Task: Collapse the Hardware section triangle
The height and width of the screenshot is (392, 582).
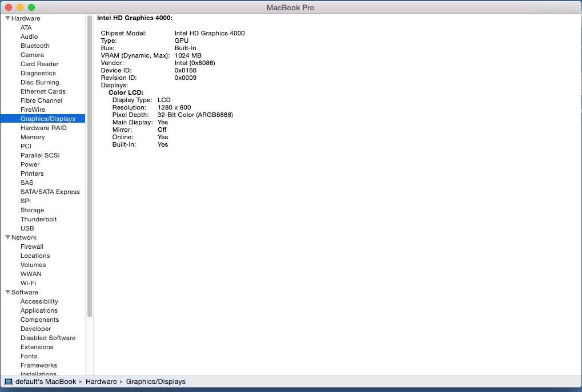Action: (7, 18)
